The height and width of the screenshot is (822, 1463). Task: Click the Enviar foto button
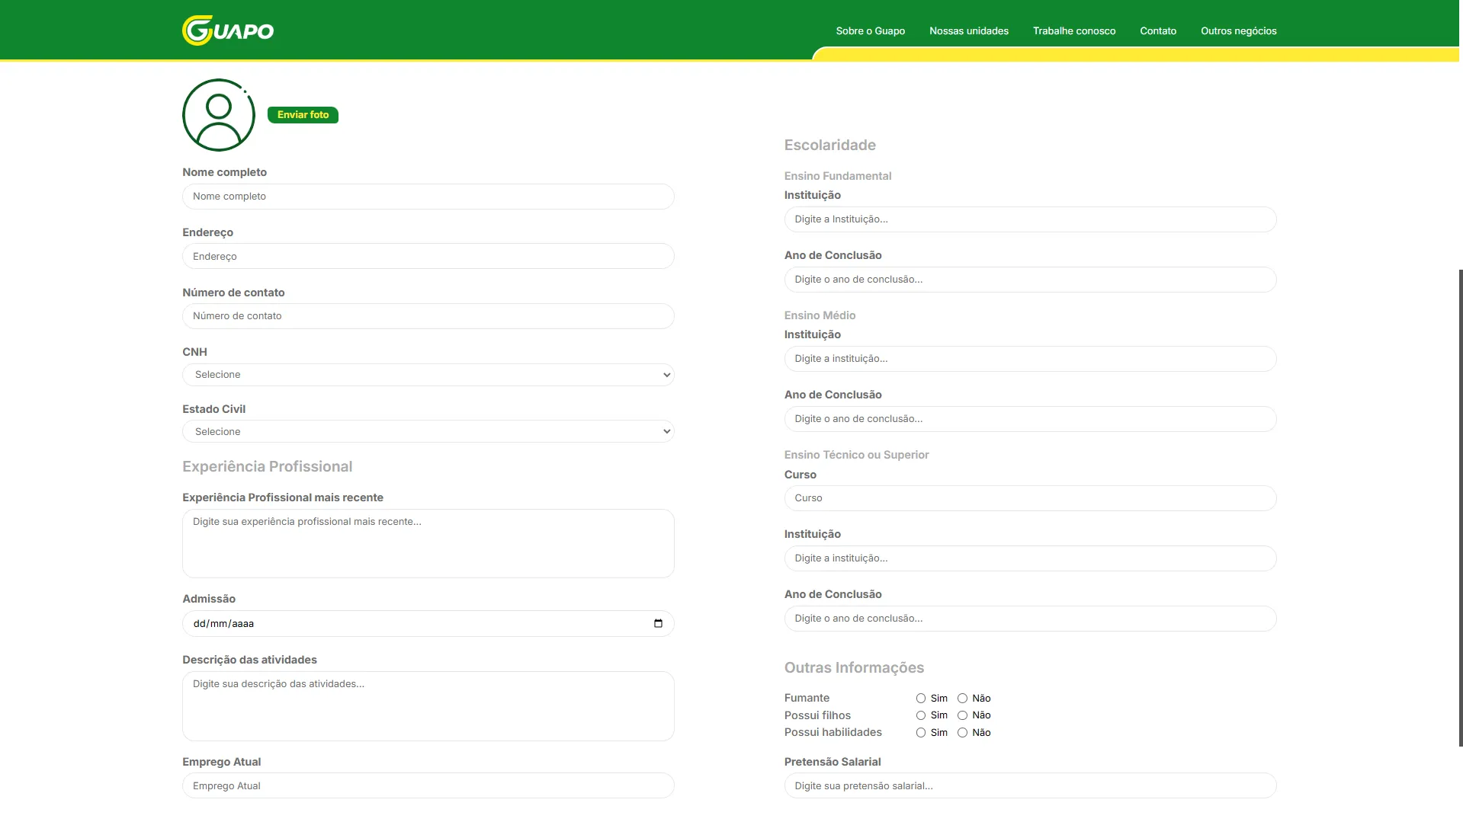click(303, 115)
